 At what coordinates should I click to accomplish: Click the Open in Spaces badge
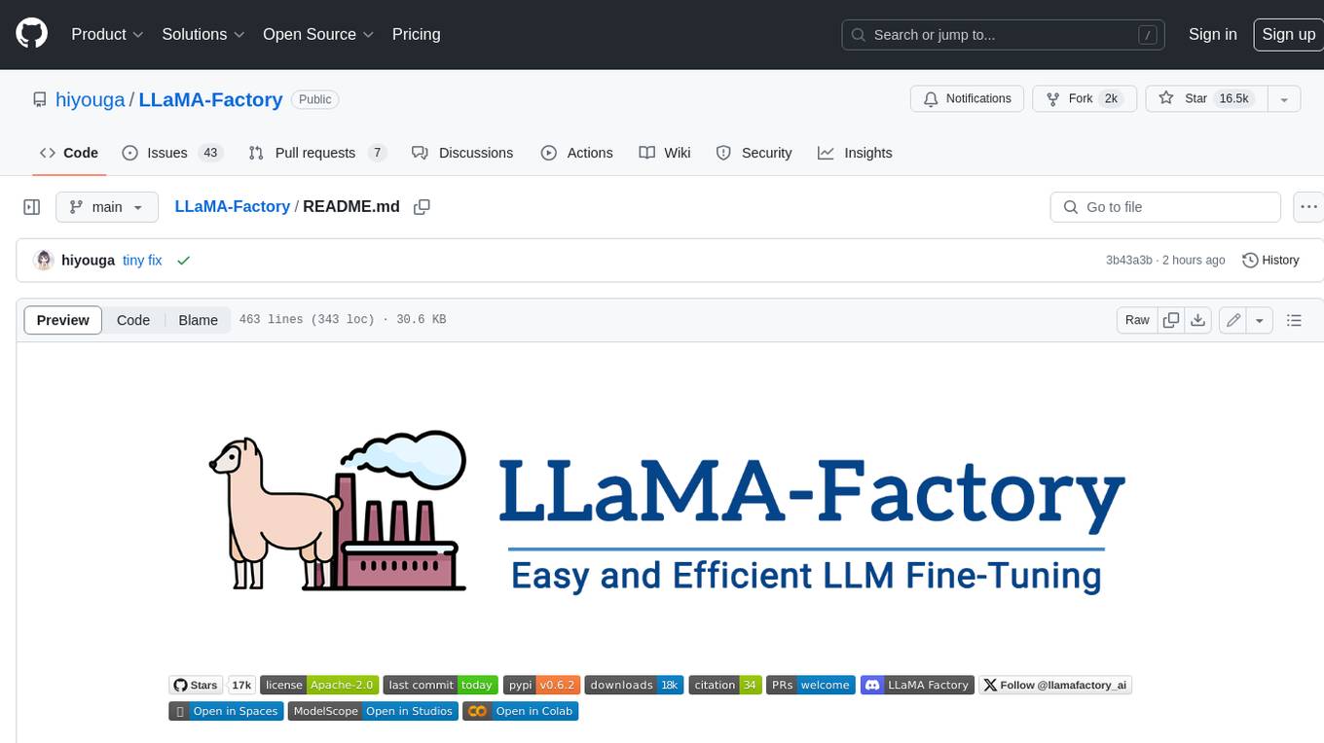coord(226,711)
